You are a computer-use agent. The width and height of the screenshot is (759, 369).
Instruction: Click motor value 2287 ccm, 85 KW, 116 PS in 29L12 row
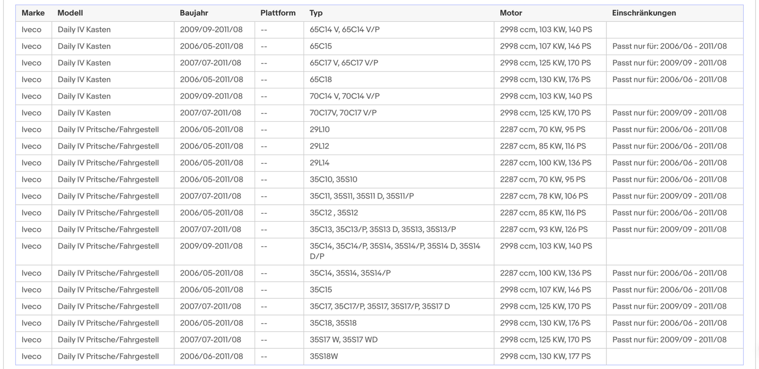tap(543, 146)
